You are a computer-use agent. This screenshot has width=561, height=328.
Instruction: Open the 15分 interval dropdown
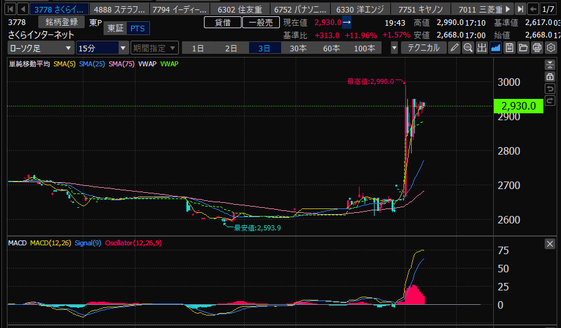click(102, 48)
